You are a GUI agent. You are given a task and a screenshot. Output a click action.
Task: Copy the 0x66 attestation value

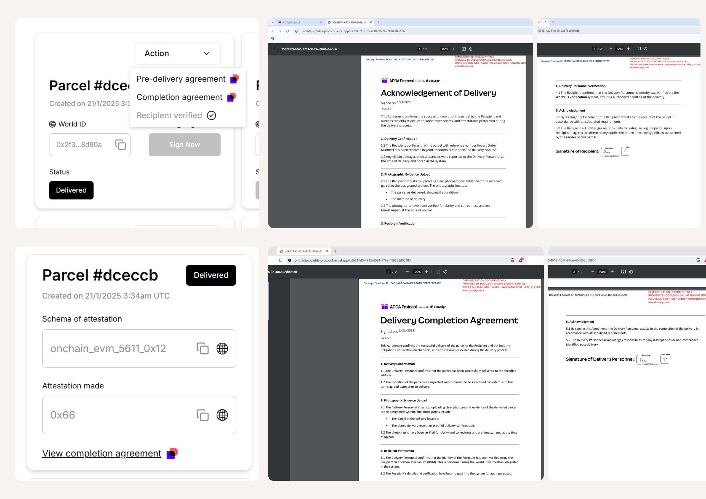pyautogui.click(x=202, y=415)
